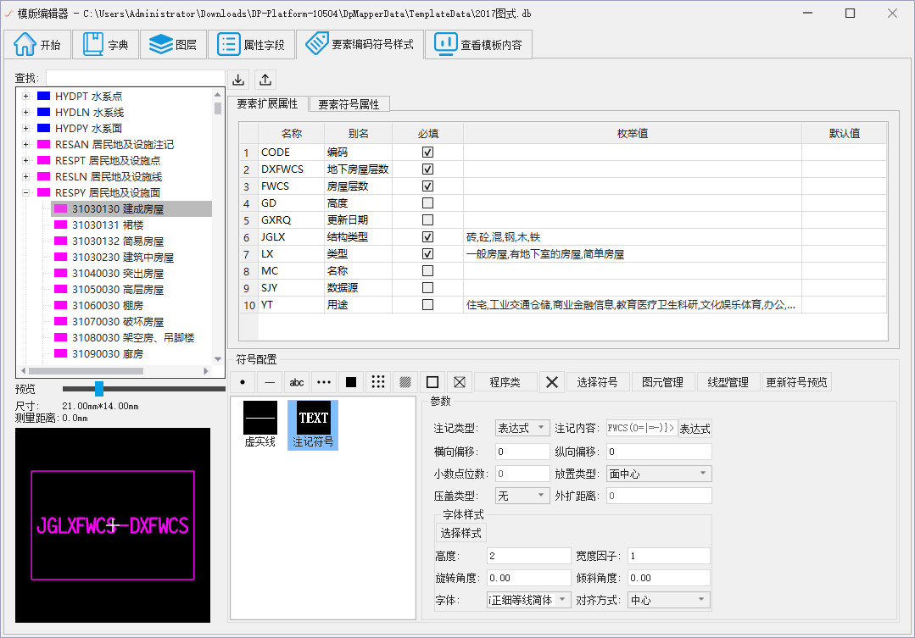Select the 虚实线 symbol thumbnail

click(259, 424)
